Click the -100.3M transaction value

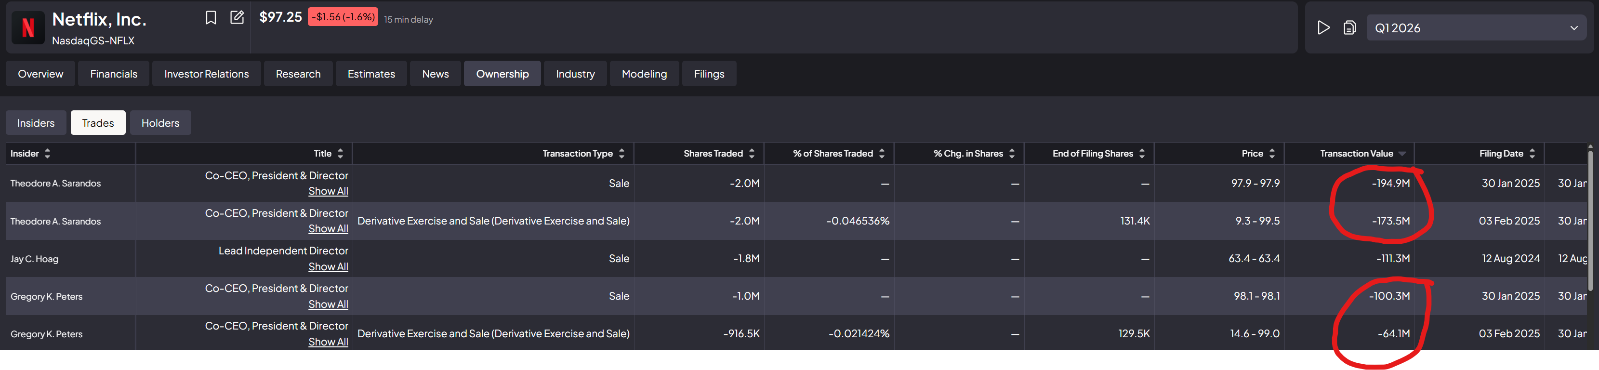1389,296
